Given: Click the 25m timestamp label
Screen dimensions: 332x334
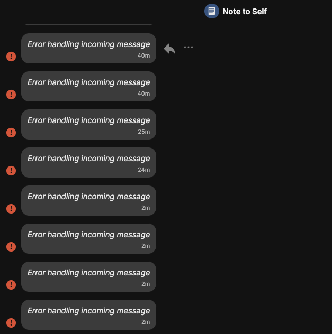Looking at the screenshot, I should pos(144,132).
